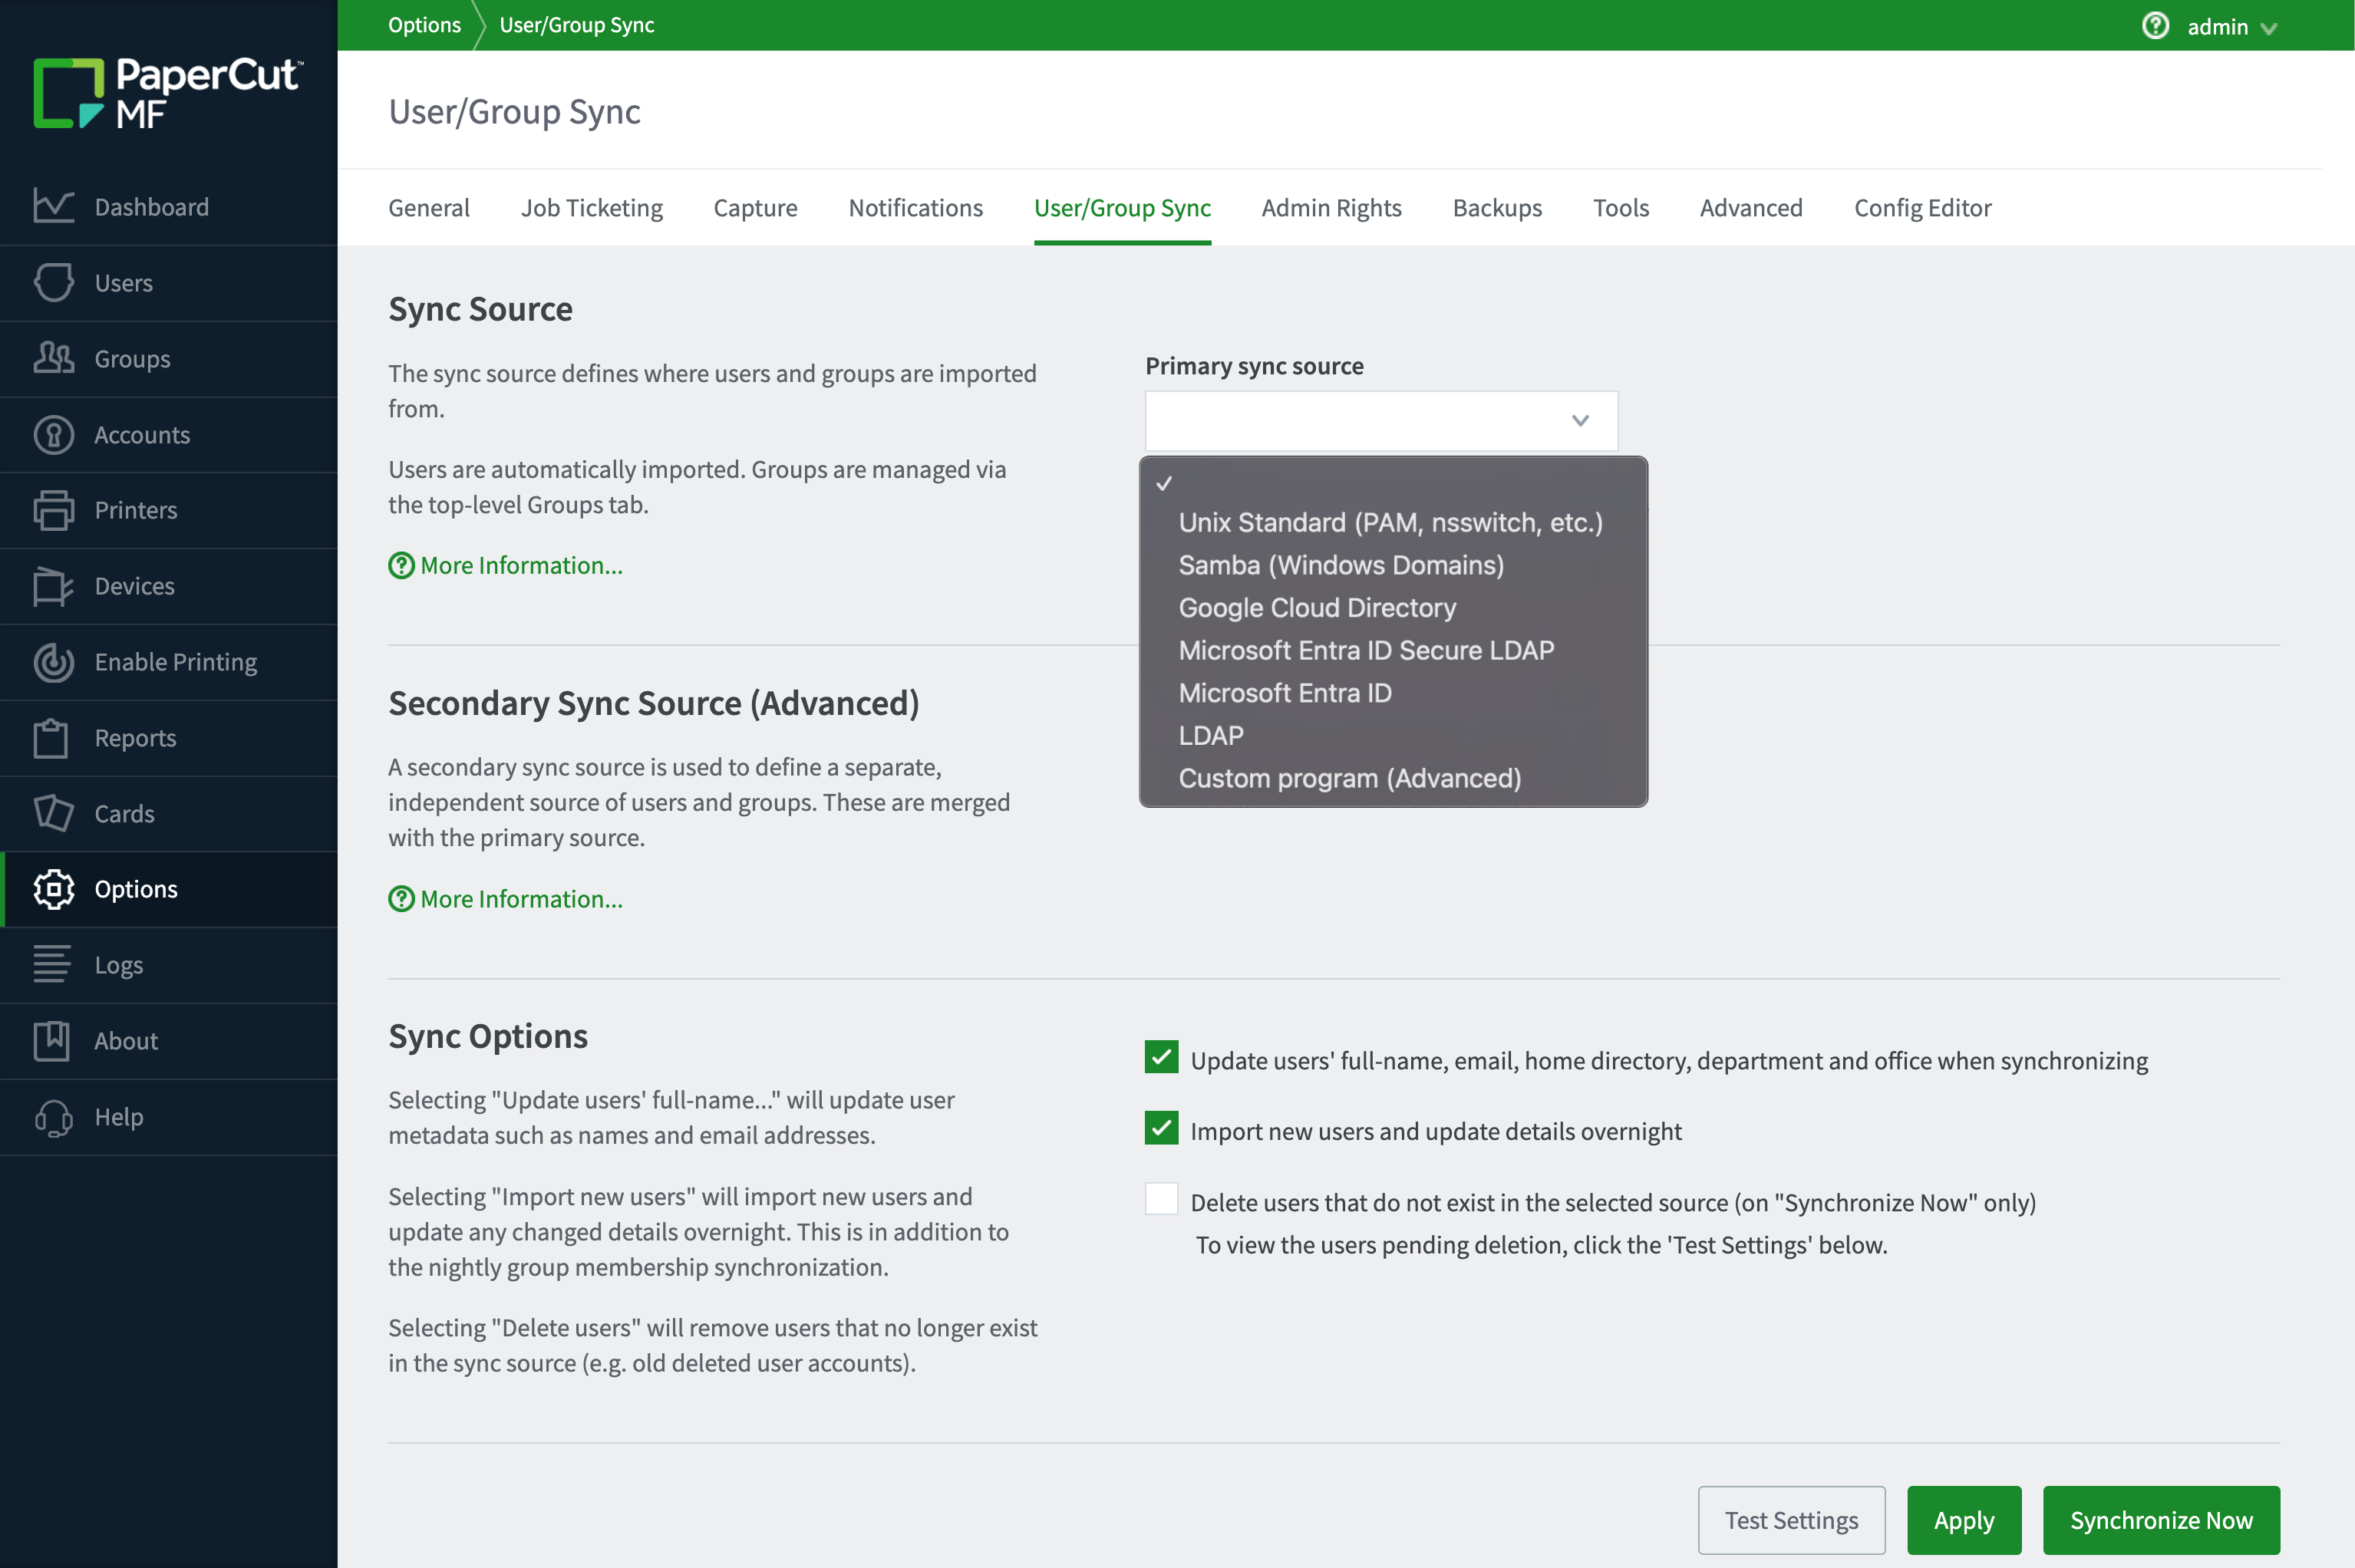Open Sync Source More Information link
The height and width of the screenshot is (1568, 2355).
pyautogui.click(x=520, y=565)
